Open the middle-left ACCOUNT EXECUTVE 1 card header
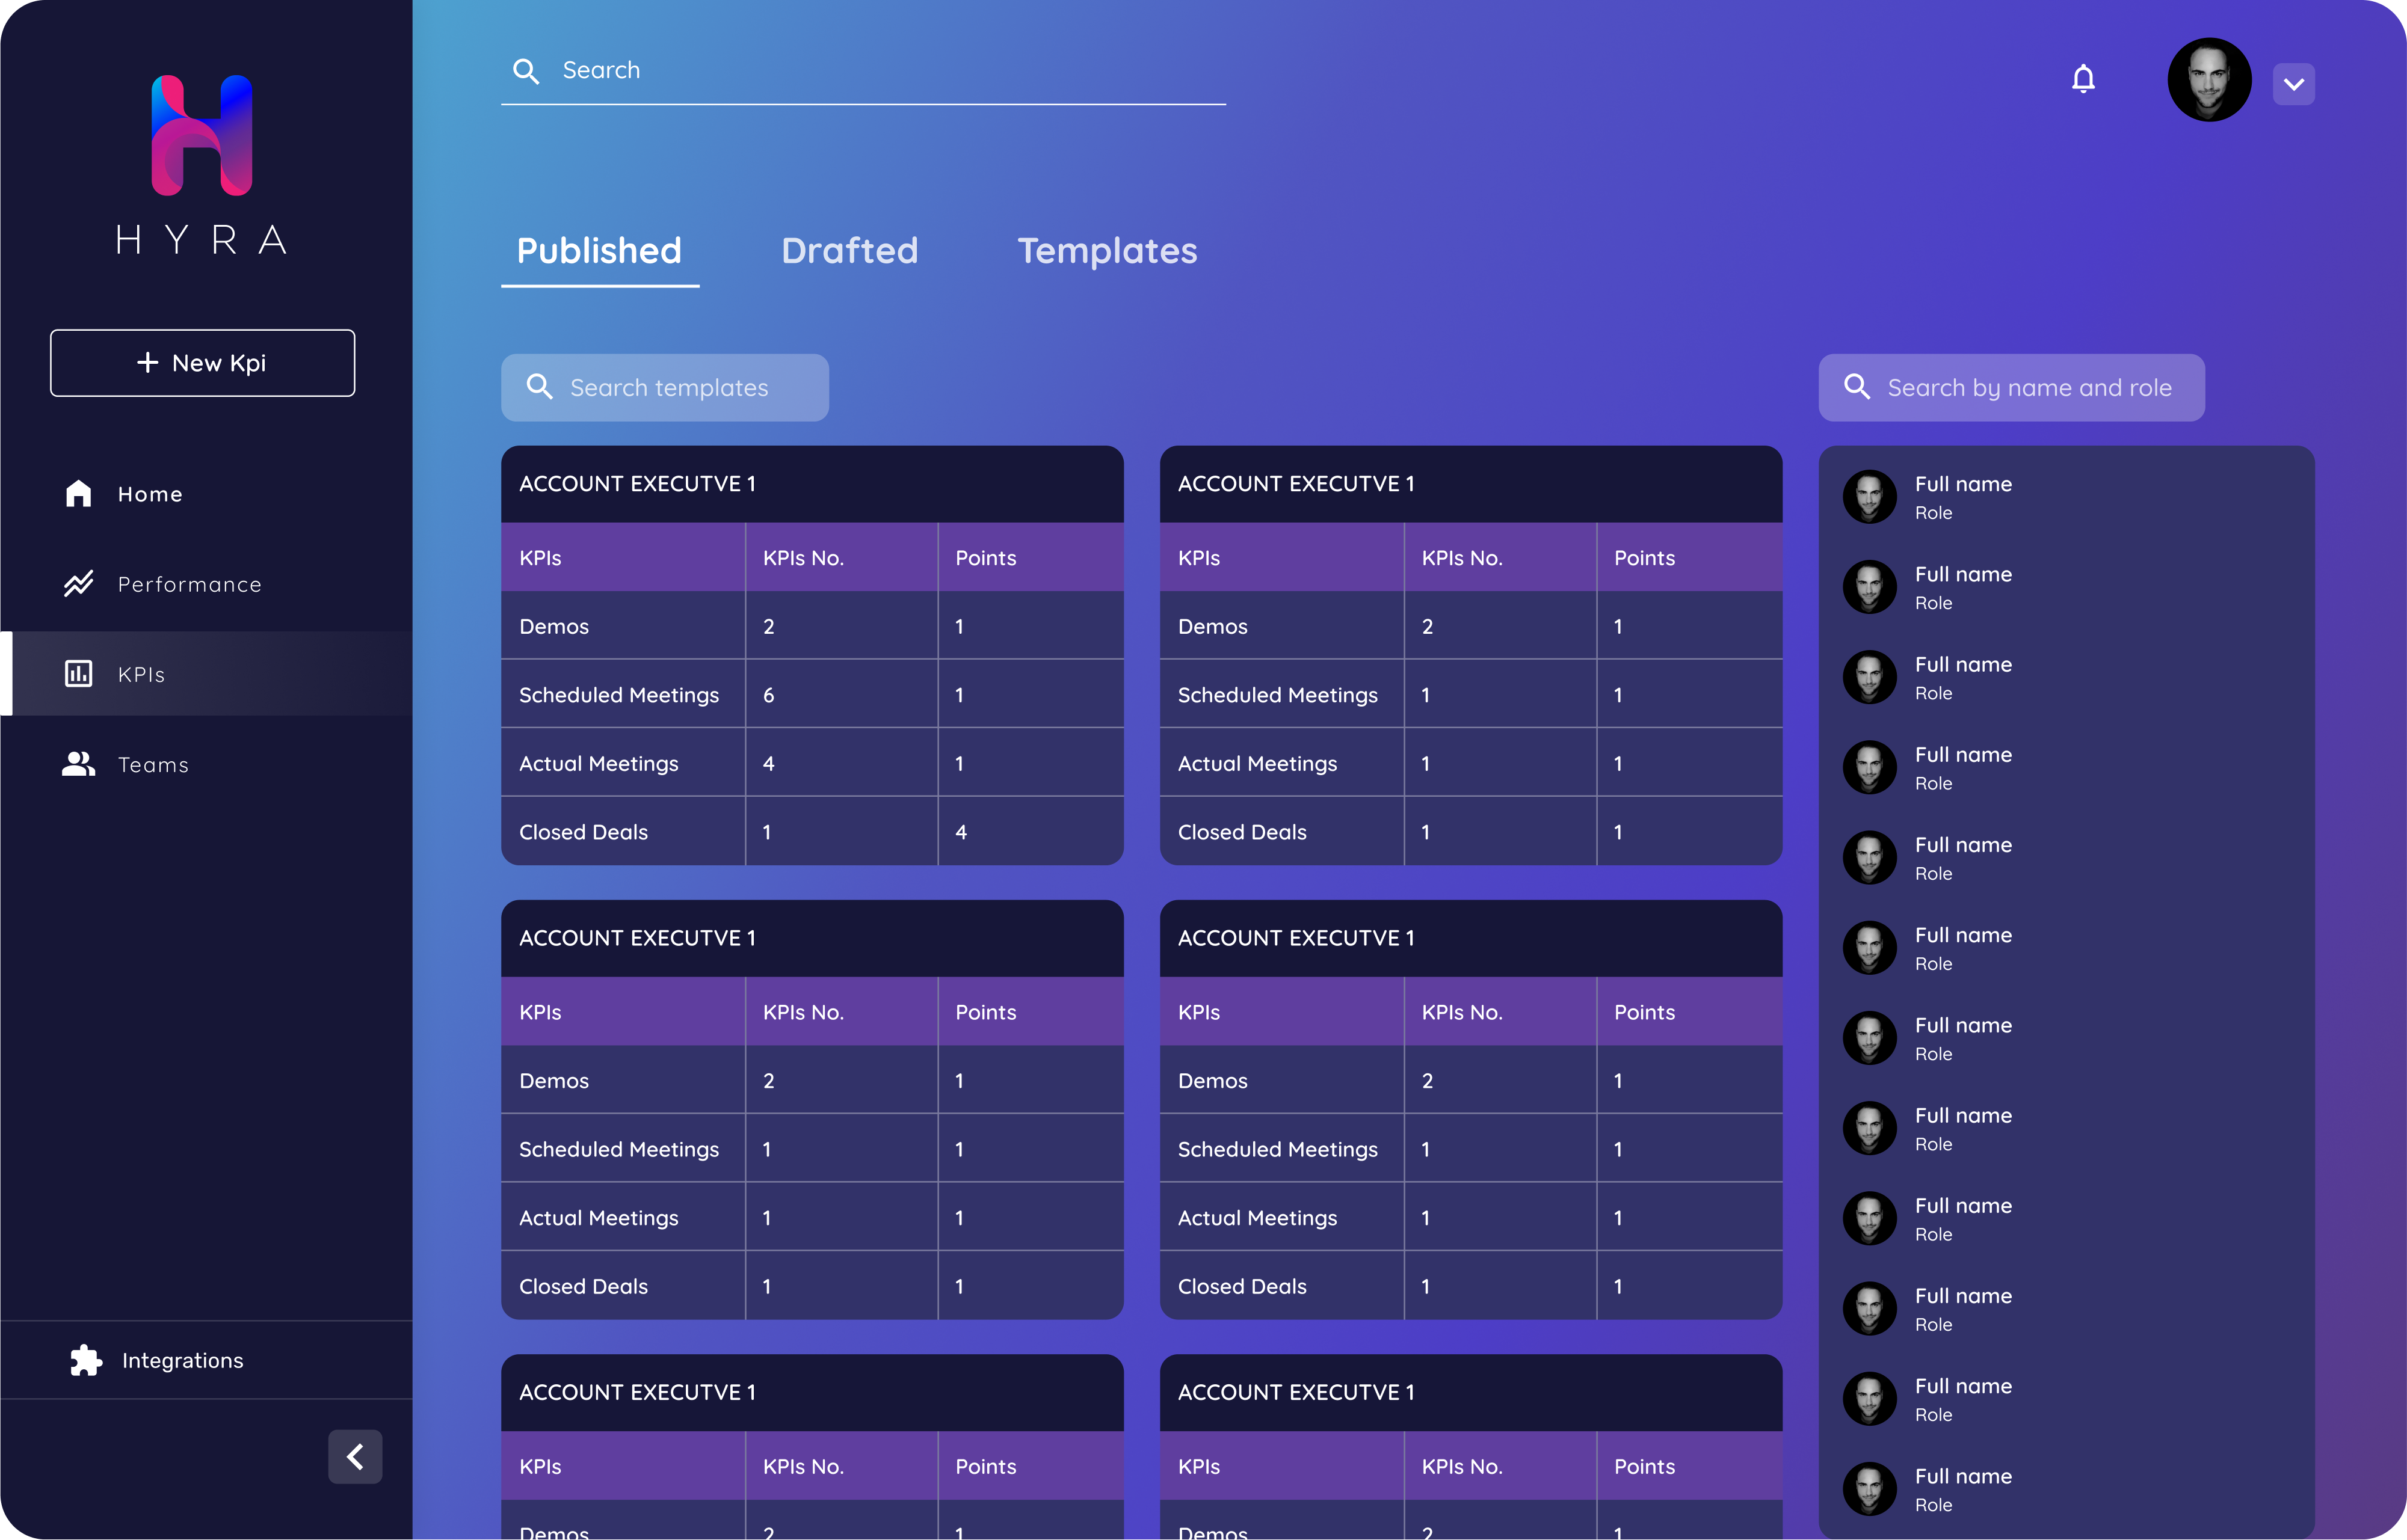The image size is (2407, 1540). [x=812, y=938]
